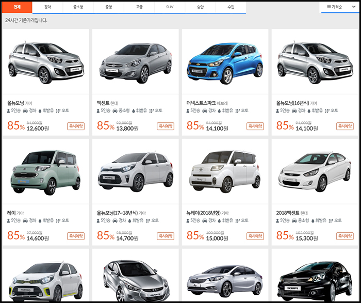Open the 중소형 category tab
Screen dimensions: 361x303
[x=78, y=7]
